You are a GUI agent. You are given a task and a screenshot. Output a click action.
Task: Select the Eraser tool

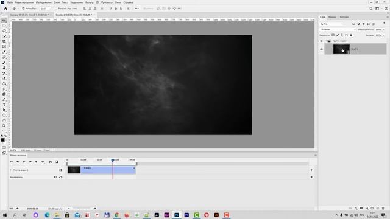[4, 78]
